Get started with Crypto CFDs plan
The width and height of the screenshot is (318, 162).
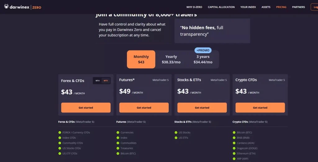(260, 107)
